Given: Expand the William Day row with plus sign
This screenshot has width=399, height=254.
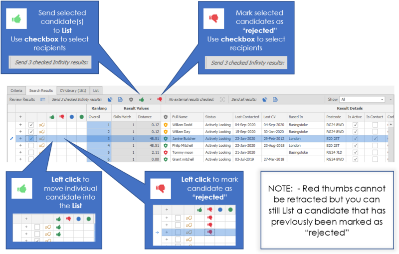Looking at the screenshot, I should [x=21, y=131].
